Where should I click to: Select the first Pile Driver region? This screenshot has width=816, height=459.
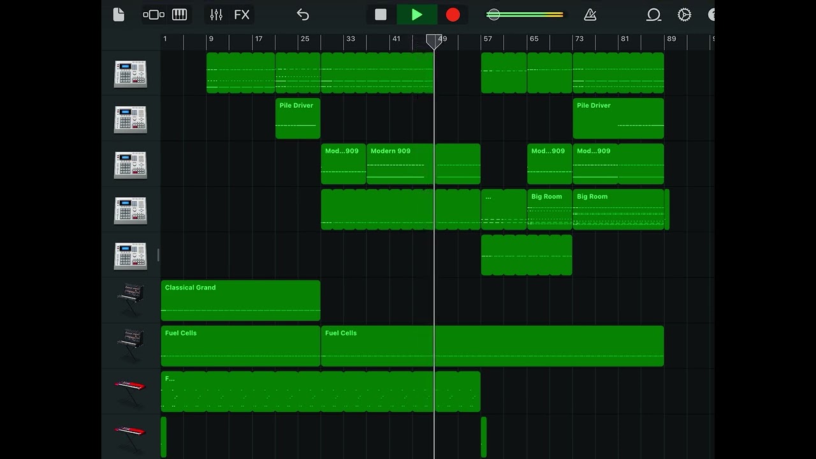(298, 119)
